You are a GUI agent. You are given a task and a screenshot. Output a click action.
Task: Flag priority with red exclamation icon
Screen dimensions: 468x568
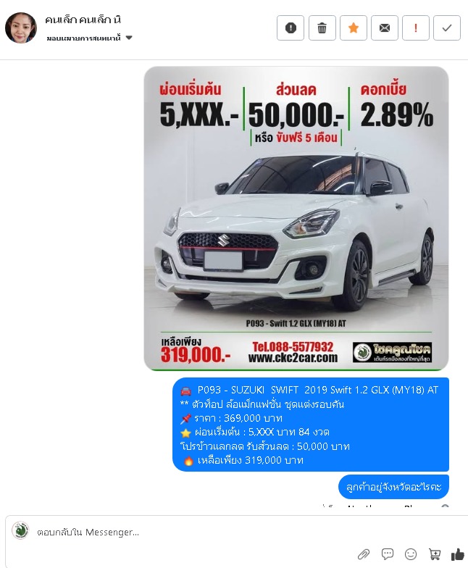(416, 28)
